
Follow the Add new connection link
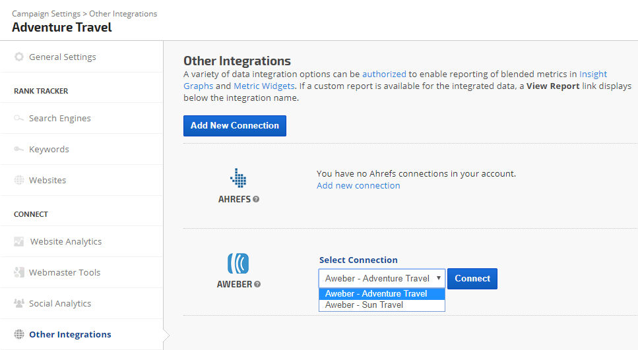(358, 186)
